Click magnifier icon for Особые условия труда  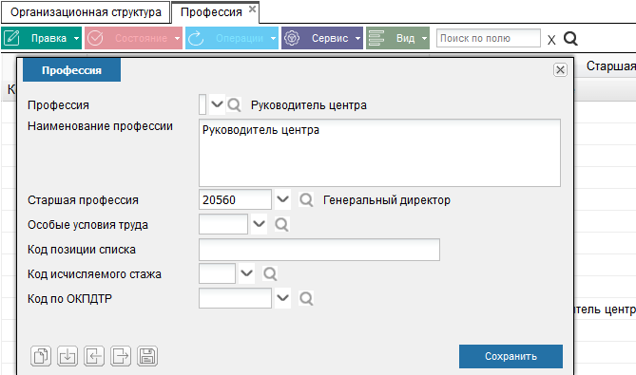tap(281, 224)
